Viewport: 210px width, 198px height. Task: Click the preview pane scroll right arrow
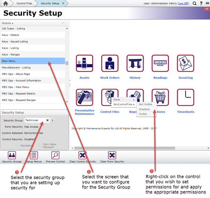tap(208, 148)
